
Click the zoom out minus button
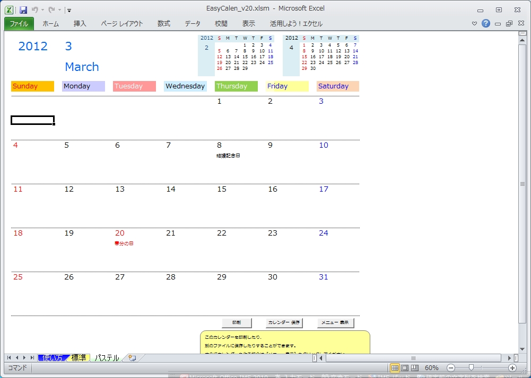[x=450, y=368]
